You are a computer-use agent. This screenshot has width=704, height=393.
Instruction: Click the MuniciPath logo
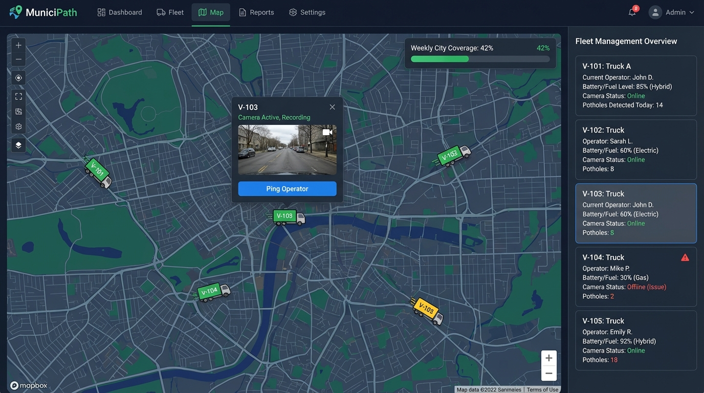[43, 12]
